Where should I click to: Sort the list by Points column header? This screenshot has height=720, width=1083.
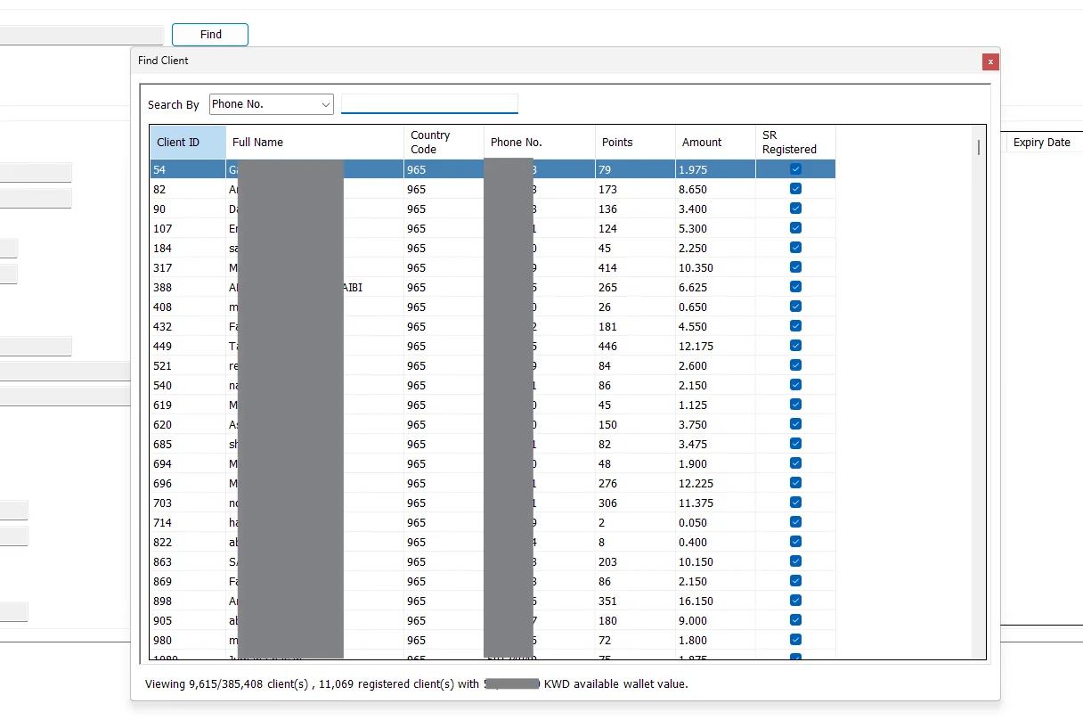coord(636,143)
